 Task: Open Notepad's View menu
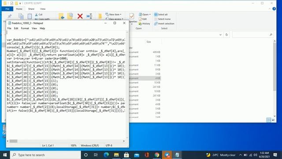[x=34, y=28]
